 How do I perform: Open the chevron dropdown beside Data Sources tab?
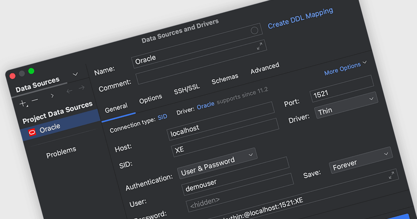pos(75,74)
